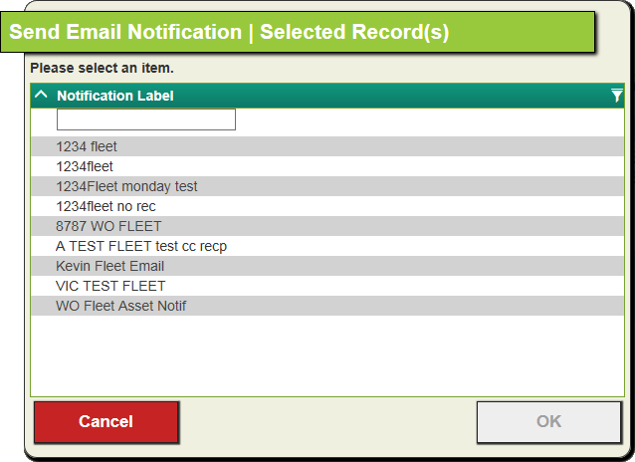Click the grey stripe right of "Kevin Fleet Email"
The width and height of the screenshot is (635, 462).
(x=393, y=266)
